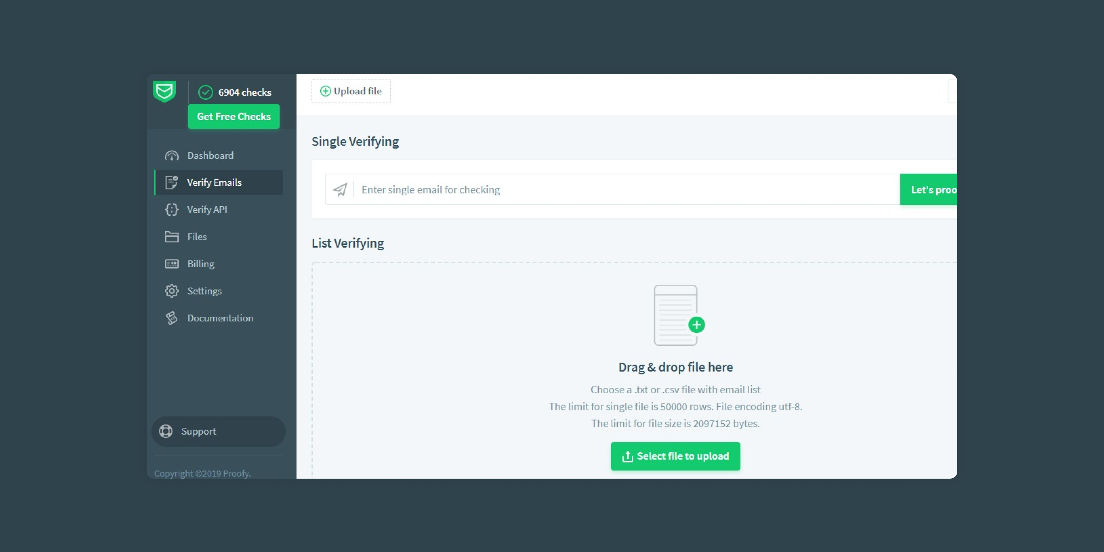Click the Let's proof button

pyautogui.click(x=930, y=190)
